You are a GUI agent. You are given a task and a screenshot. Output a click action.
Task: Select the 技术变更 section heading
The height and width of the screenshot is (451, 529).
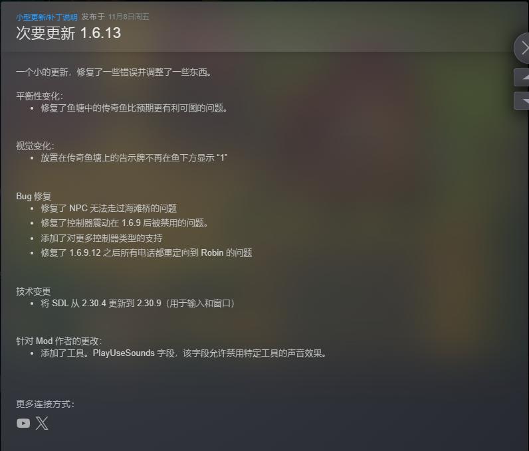[x=33, y=291]
